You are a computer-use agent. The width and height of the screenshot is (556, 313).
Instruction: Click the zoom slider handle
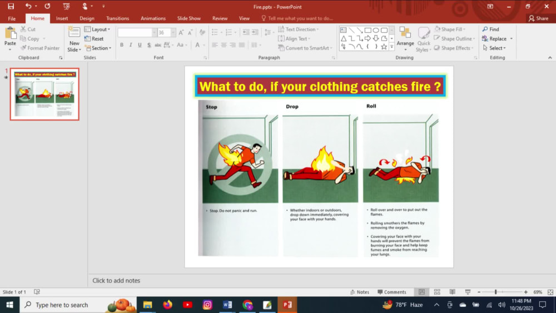coord(495,292)
